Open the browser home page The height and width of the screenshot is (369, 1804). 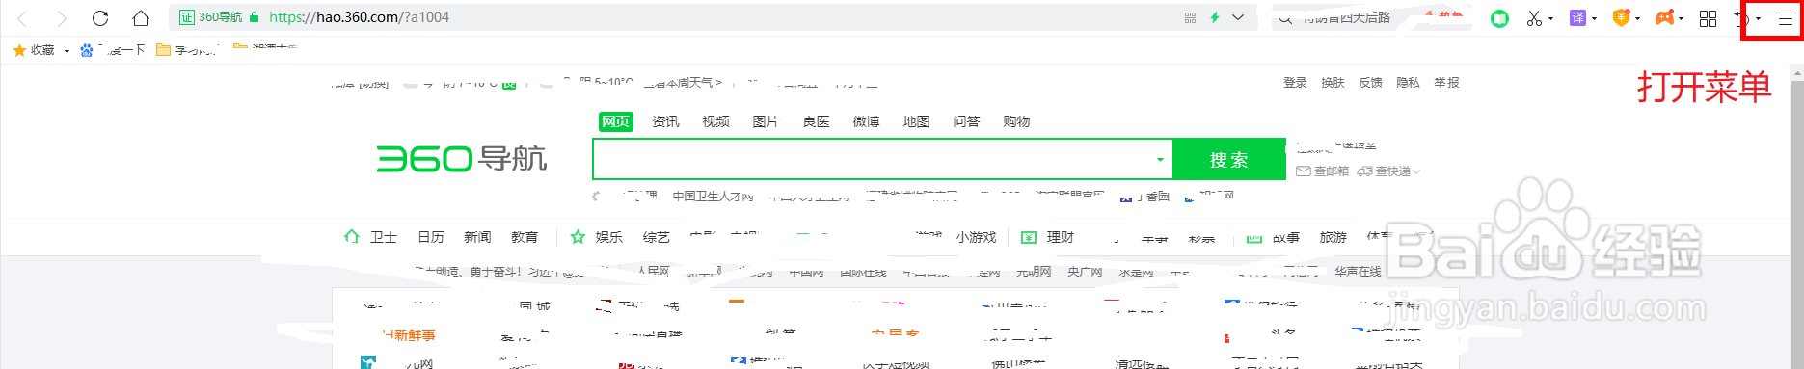pos(141,18)
